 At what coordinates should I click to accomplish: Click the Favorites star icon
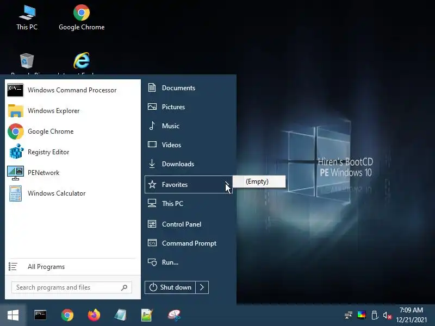click(x=152, y=184)
